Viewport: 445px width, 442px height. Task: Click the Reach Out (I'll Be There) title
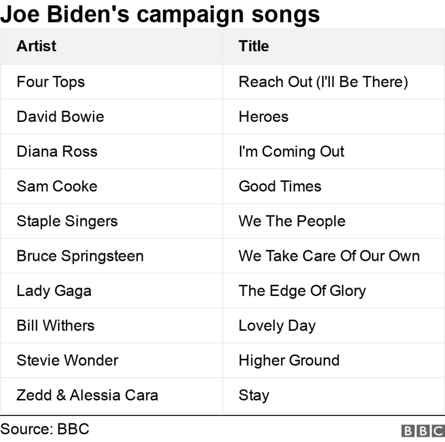323,82
